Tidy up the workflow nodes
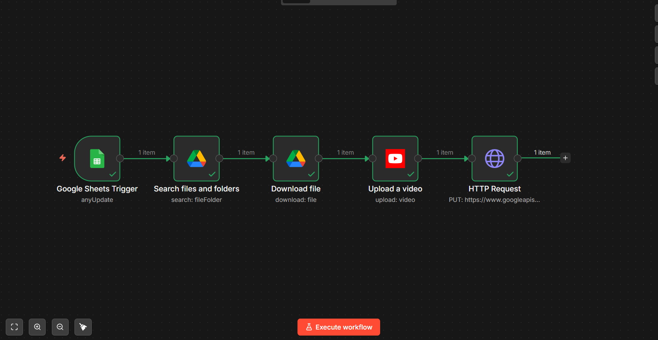Viewport: 658px width, 340px height. point(83,327)
